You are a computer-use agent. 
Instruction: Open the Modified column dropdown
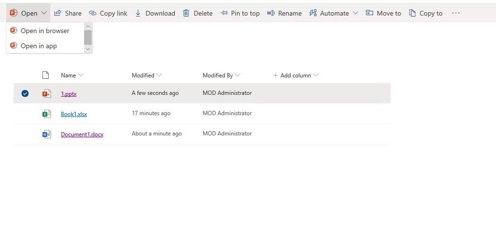point(159,75)
